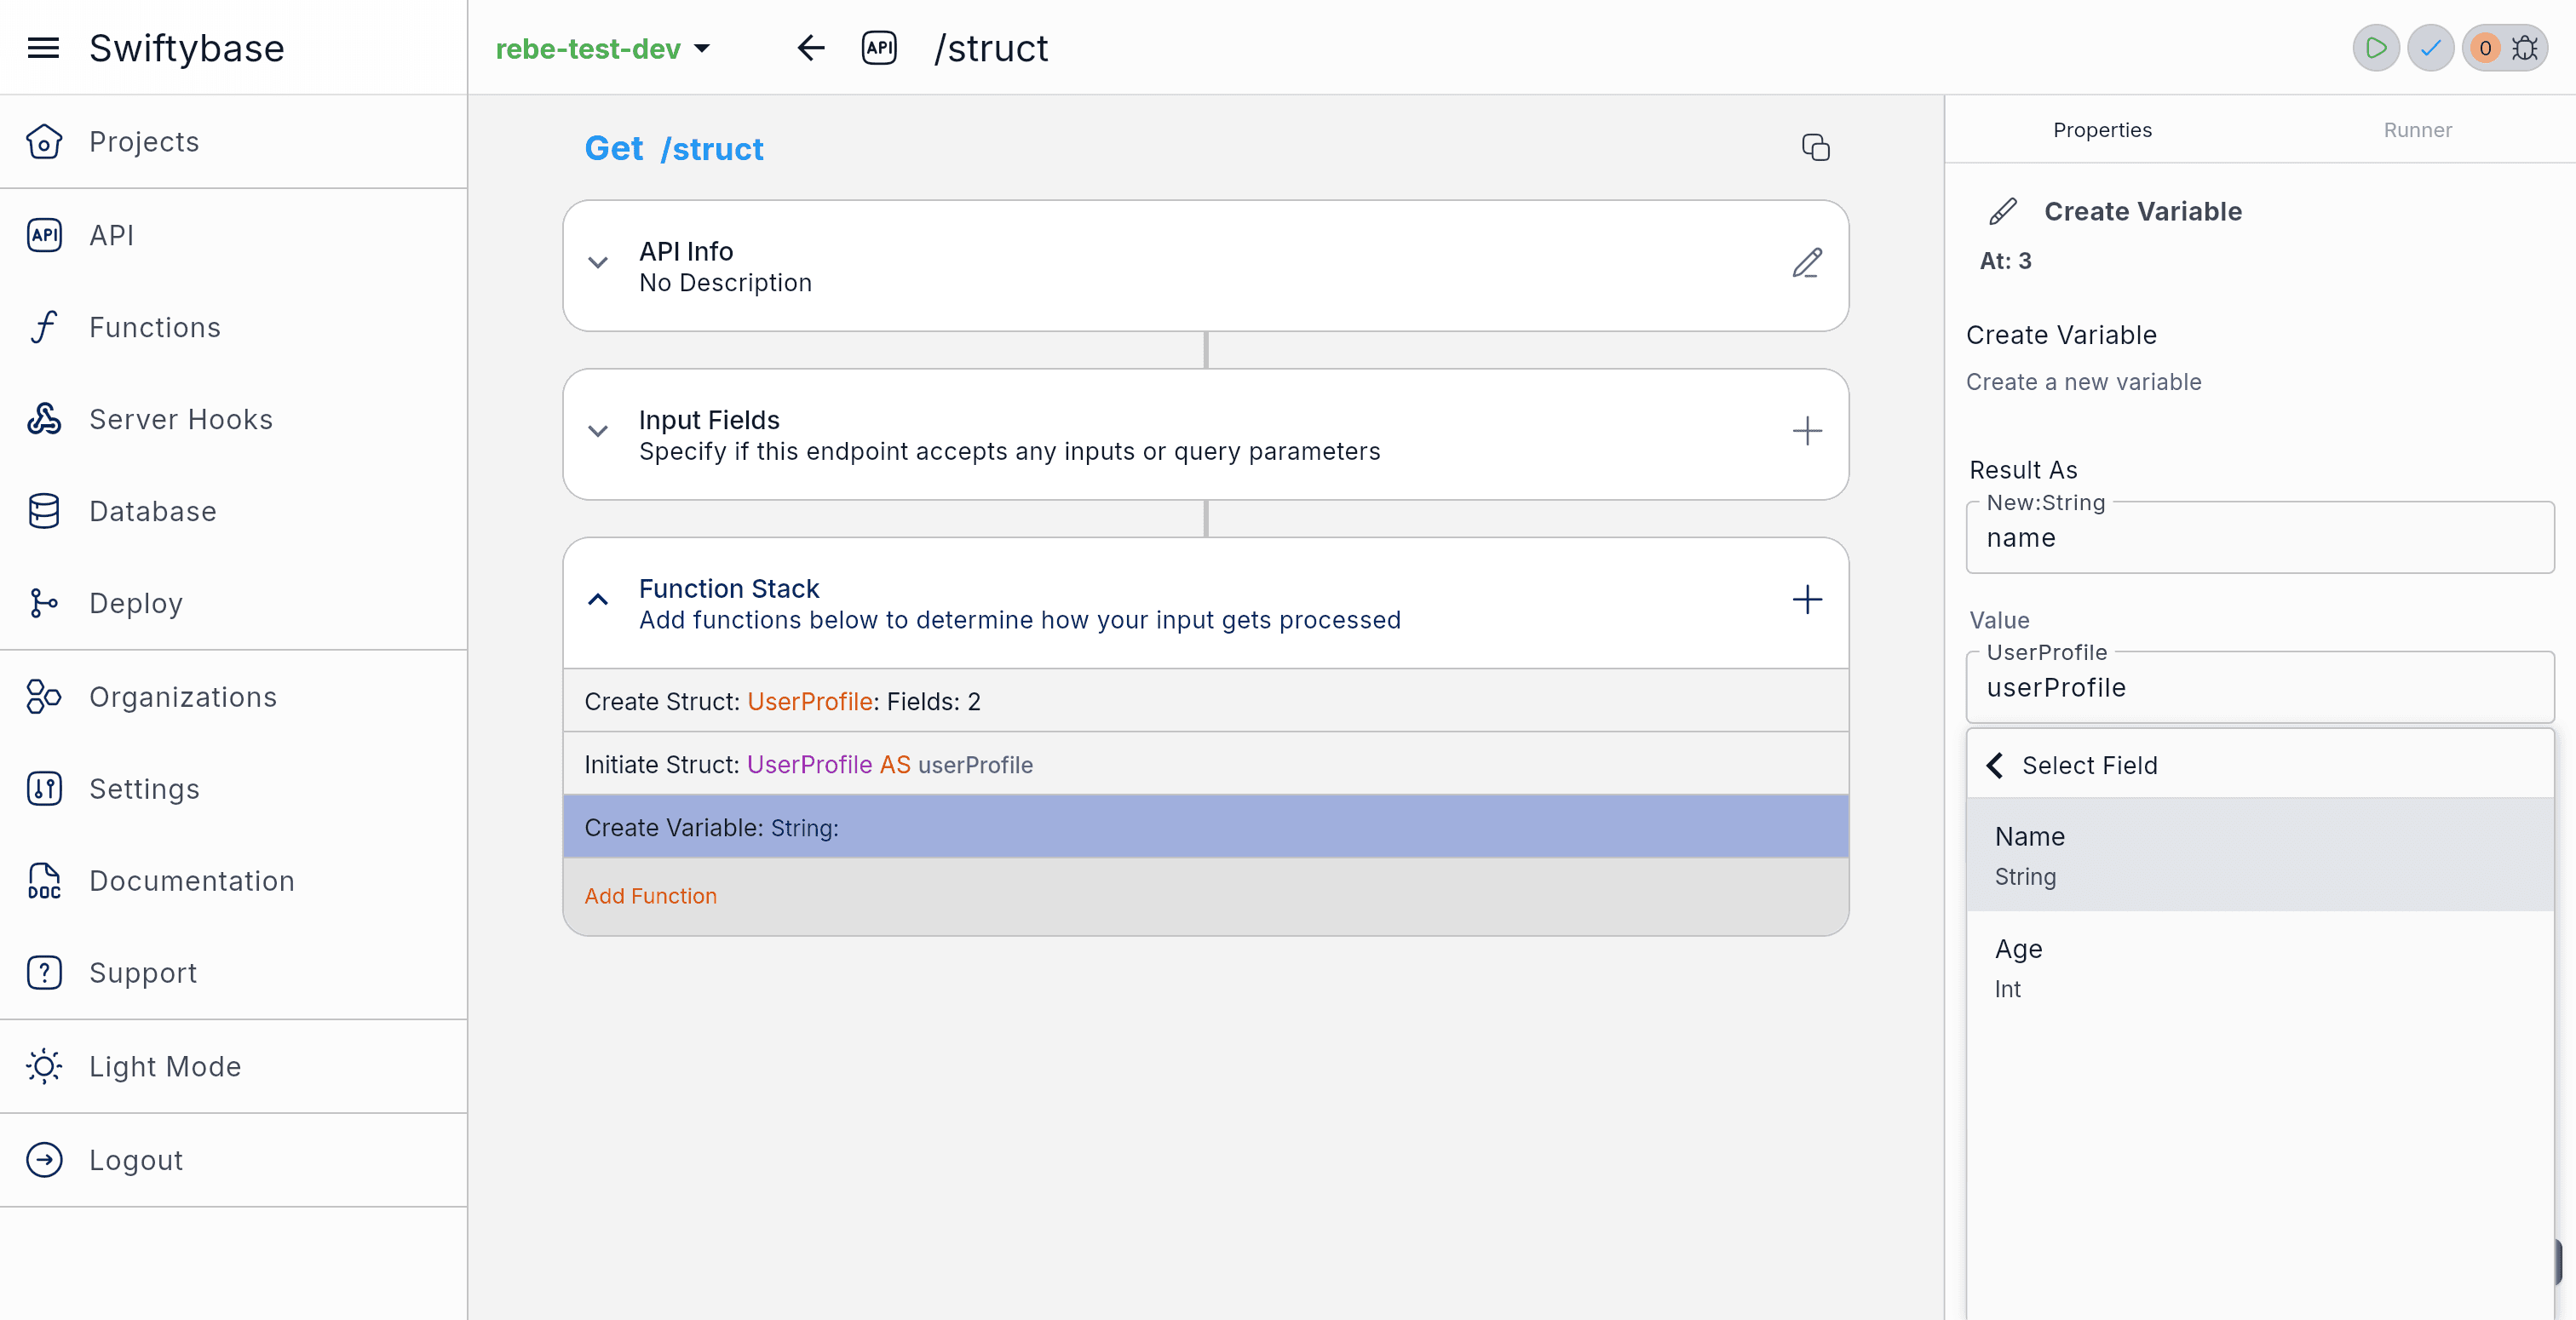Open the debug bug icon
Viewport: 2576px width, 1320px height.
2526,48
